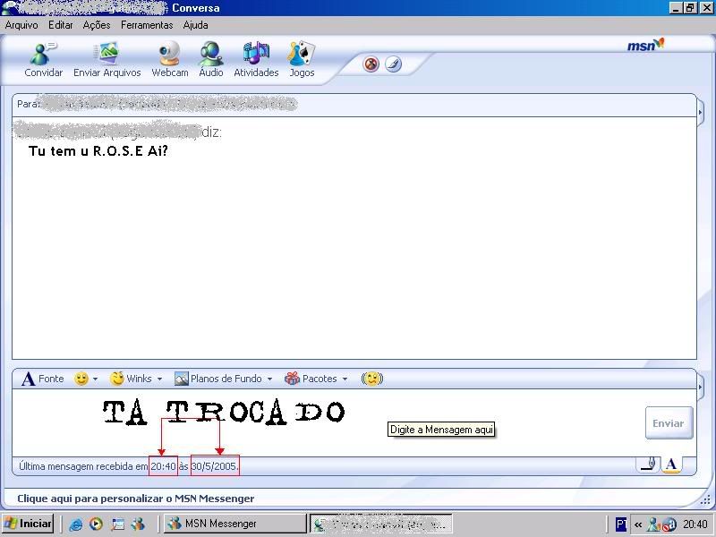Open the Ferramentas menu

point(147,25)
